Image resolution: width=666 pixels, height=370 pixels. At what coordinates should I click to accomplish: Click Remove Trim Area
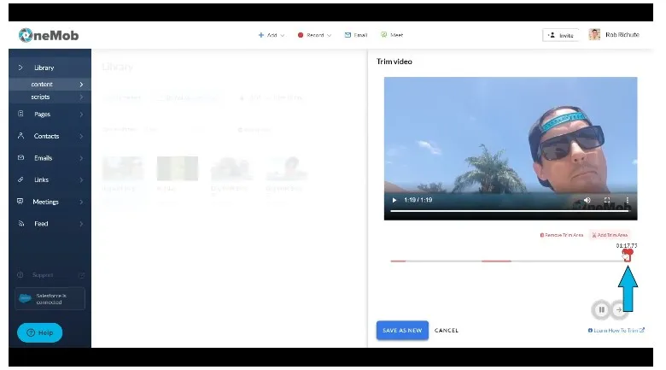[562, 235]
